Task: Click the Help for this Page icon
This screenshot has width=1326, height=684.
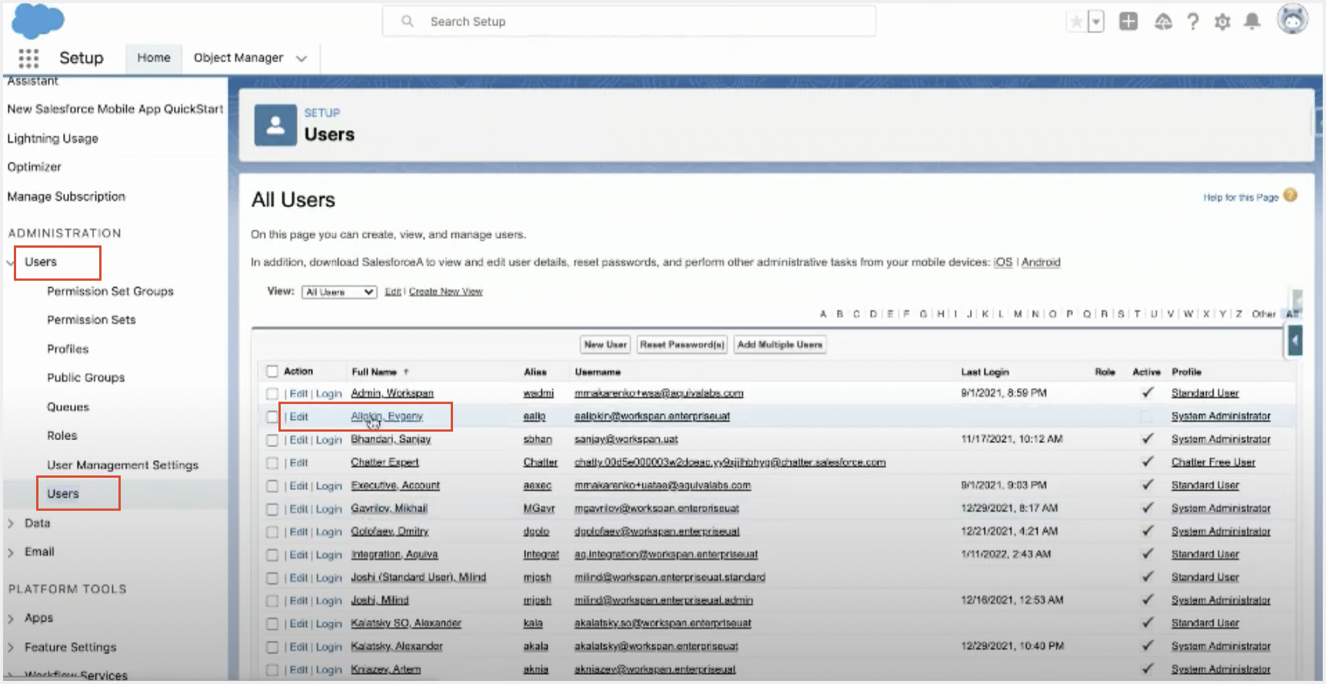Action: click(x=1291, y=195)
